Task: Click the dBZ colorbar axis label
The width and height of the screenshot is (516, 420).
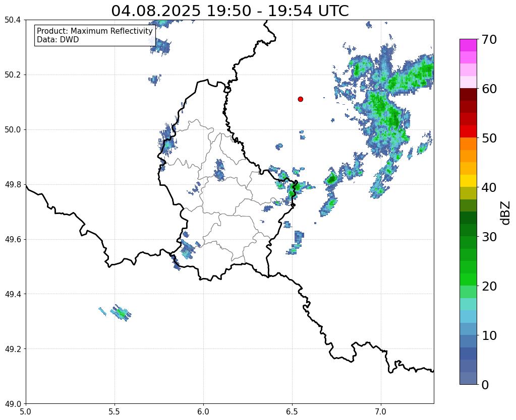Action: (506, 213)
